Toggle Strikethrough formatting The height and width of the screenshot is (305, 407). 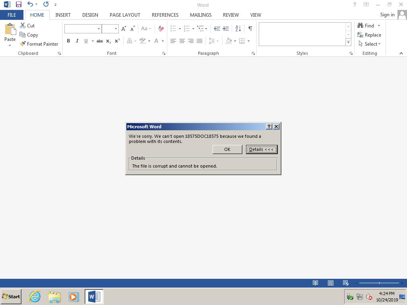100,41
